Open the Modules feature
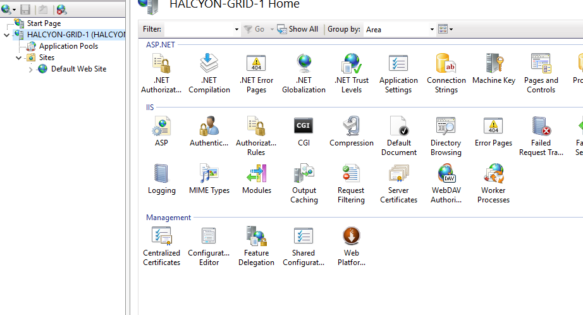The width and height of the screenshot is (583, 315). (x=256, y=179)
